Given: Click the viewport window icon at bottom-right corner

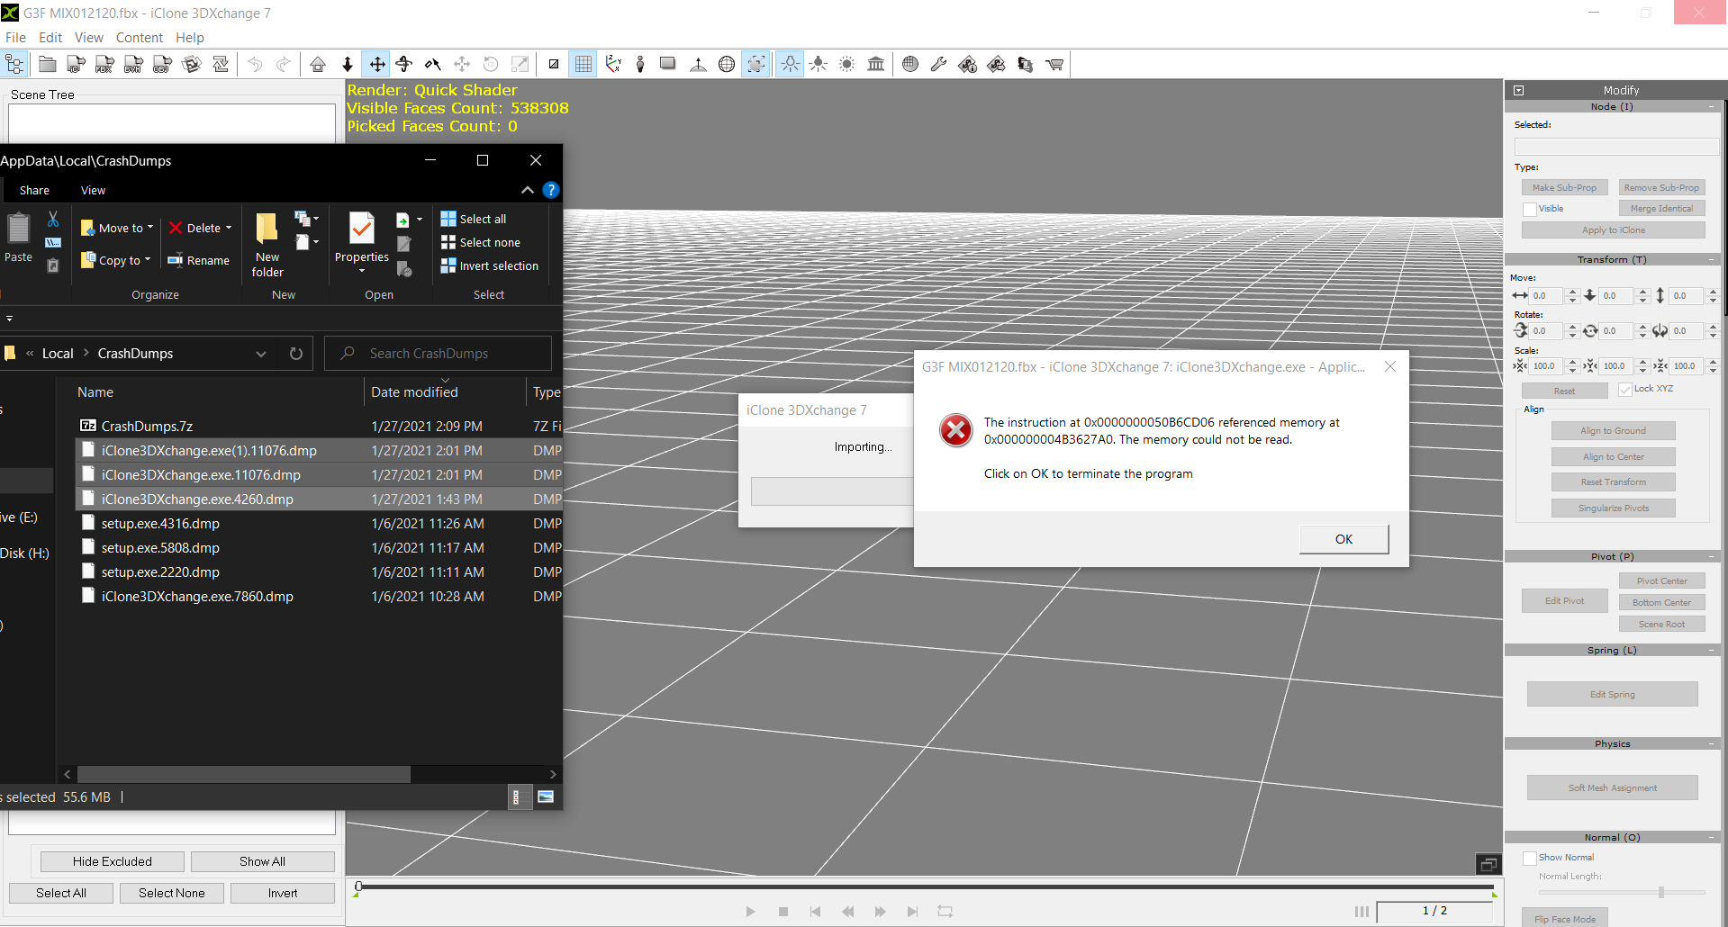Looking at the screenshot, I should tap(1488, 864).
